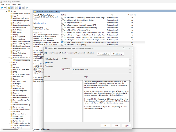Click the Setting column header

[83, 15]
